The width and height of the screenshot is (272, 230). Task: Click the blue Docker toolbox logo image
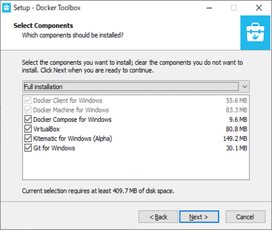tap(255, 33)
